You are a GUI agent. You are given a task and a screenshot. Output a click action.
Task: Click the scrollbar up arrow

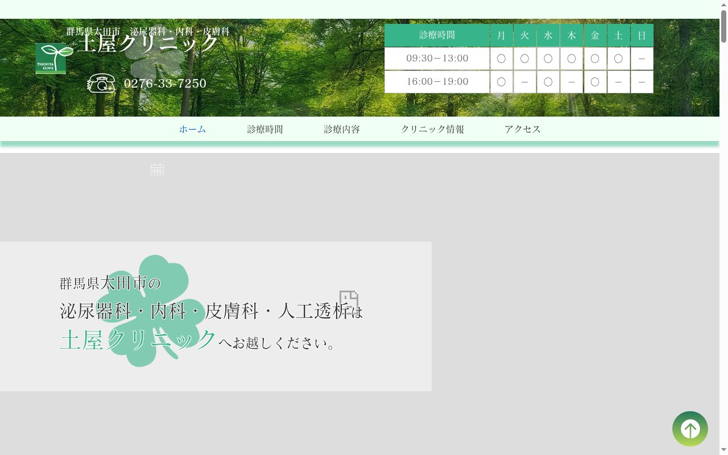[723, 5]
